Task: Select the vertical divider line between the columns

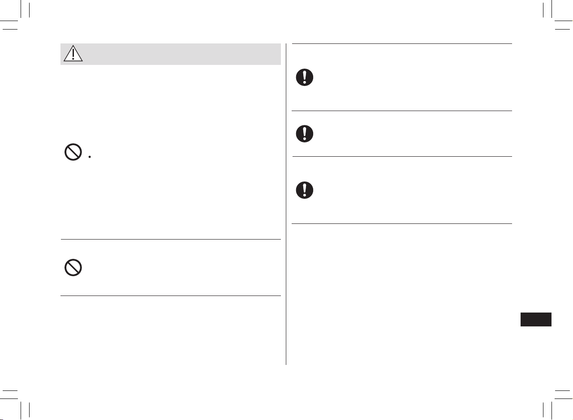Action: [286, 204]
